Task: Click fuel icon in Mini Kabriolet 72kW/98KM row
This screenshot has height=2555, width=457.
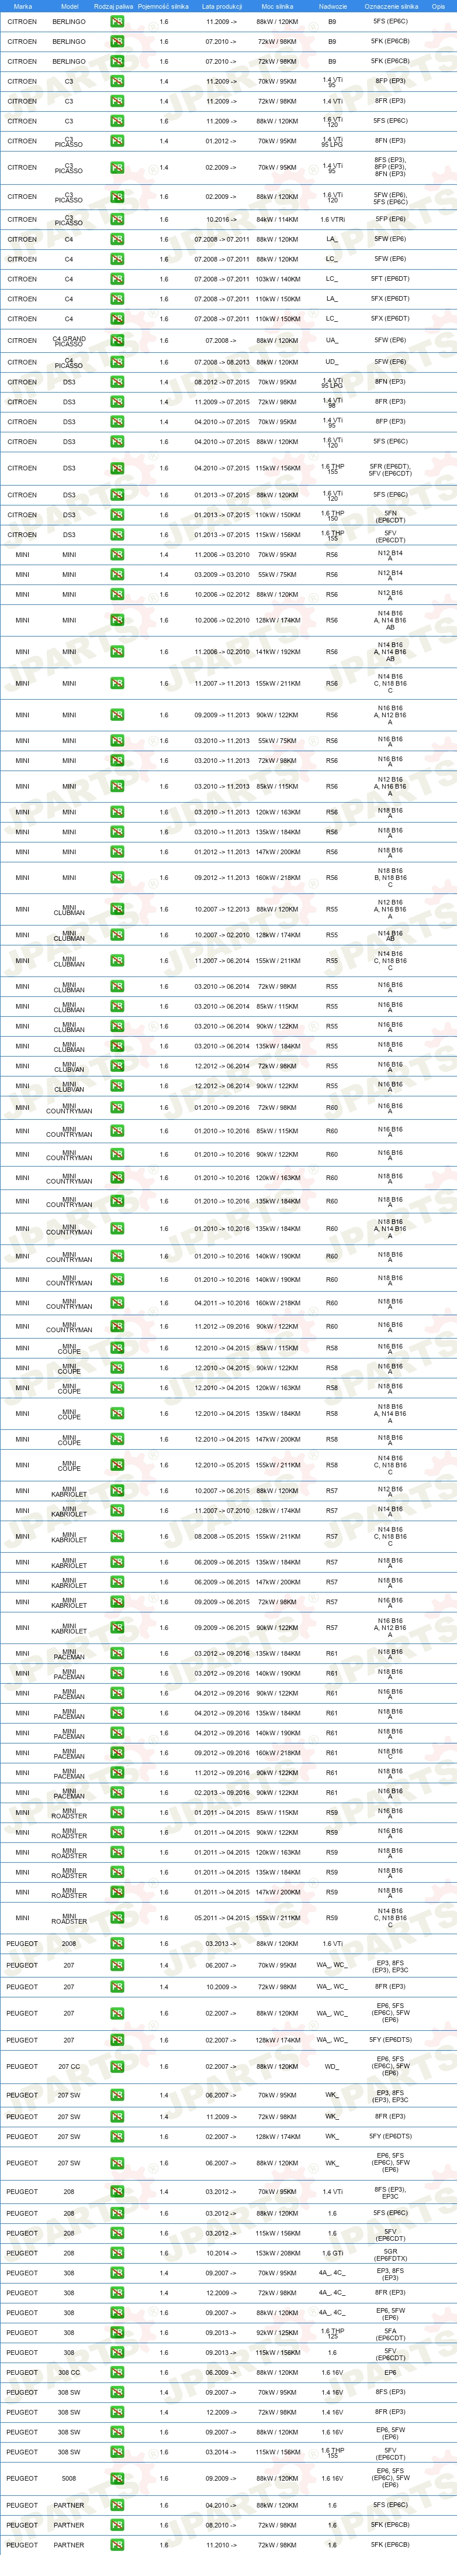Action: [x=117, y=1602]
